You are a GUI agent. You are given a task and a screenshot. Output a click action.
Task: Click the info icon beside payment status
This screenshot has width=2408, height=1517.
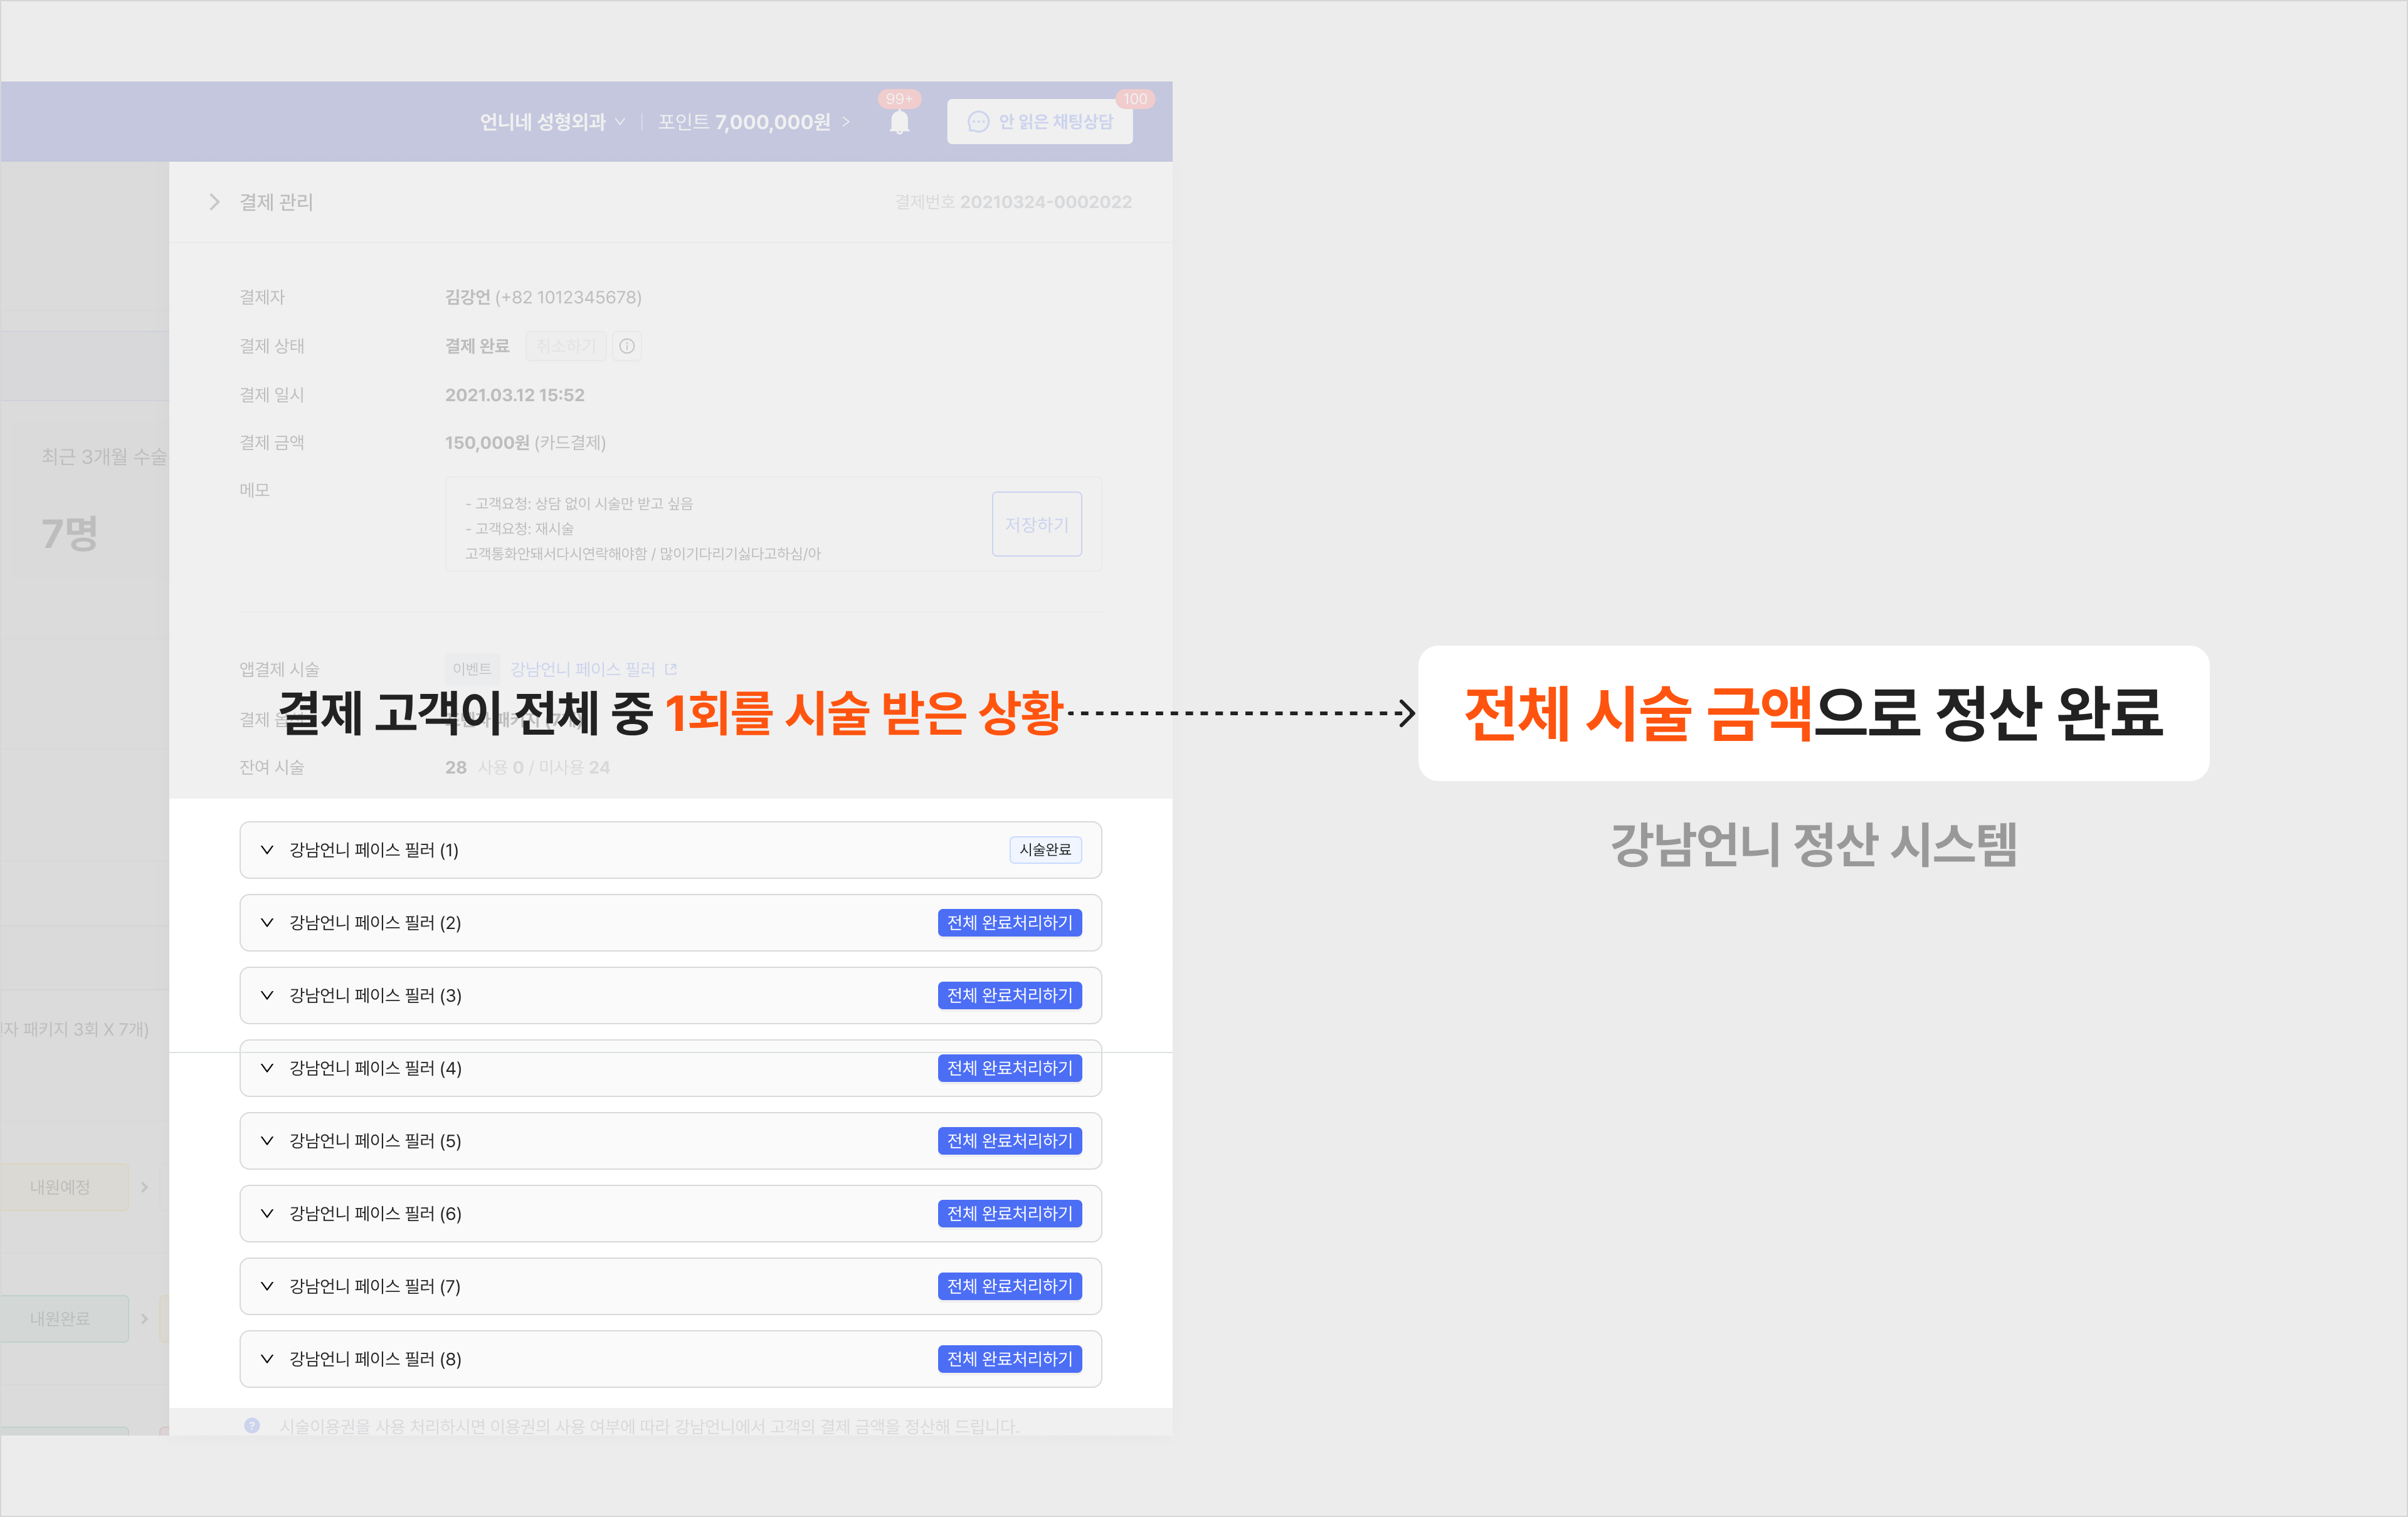(x=627, y=346)
